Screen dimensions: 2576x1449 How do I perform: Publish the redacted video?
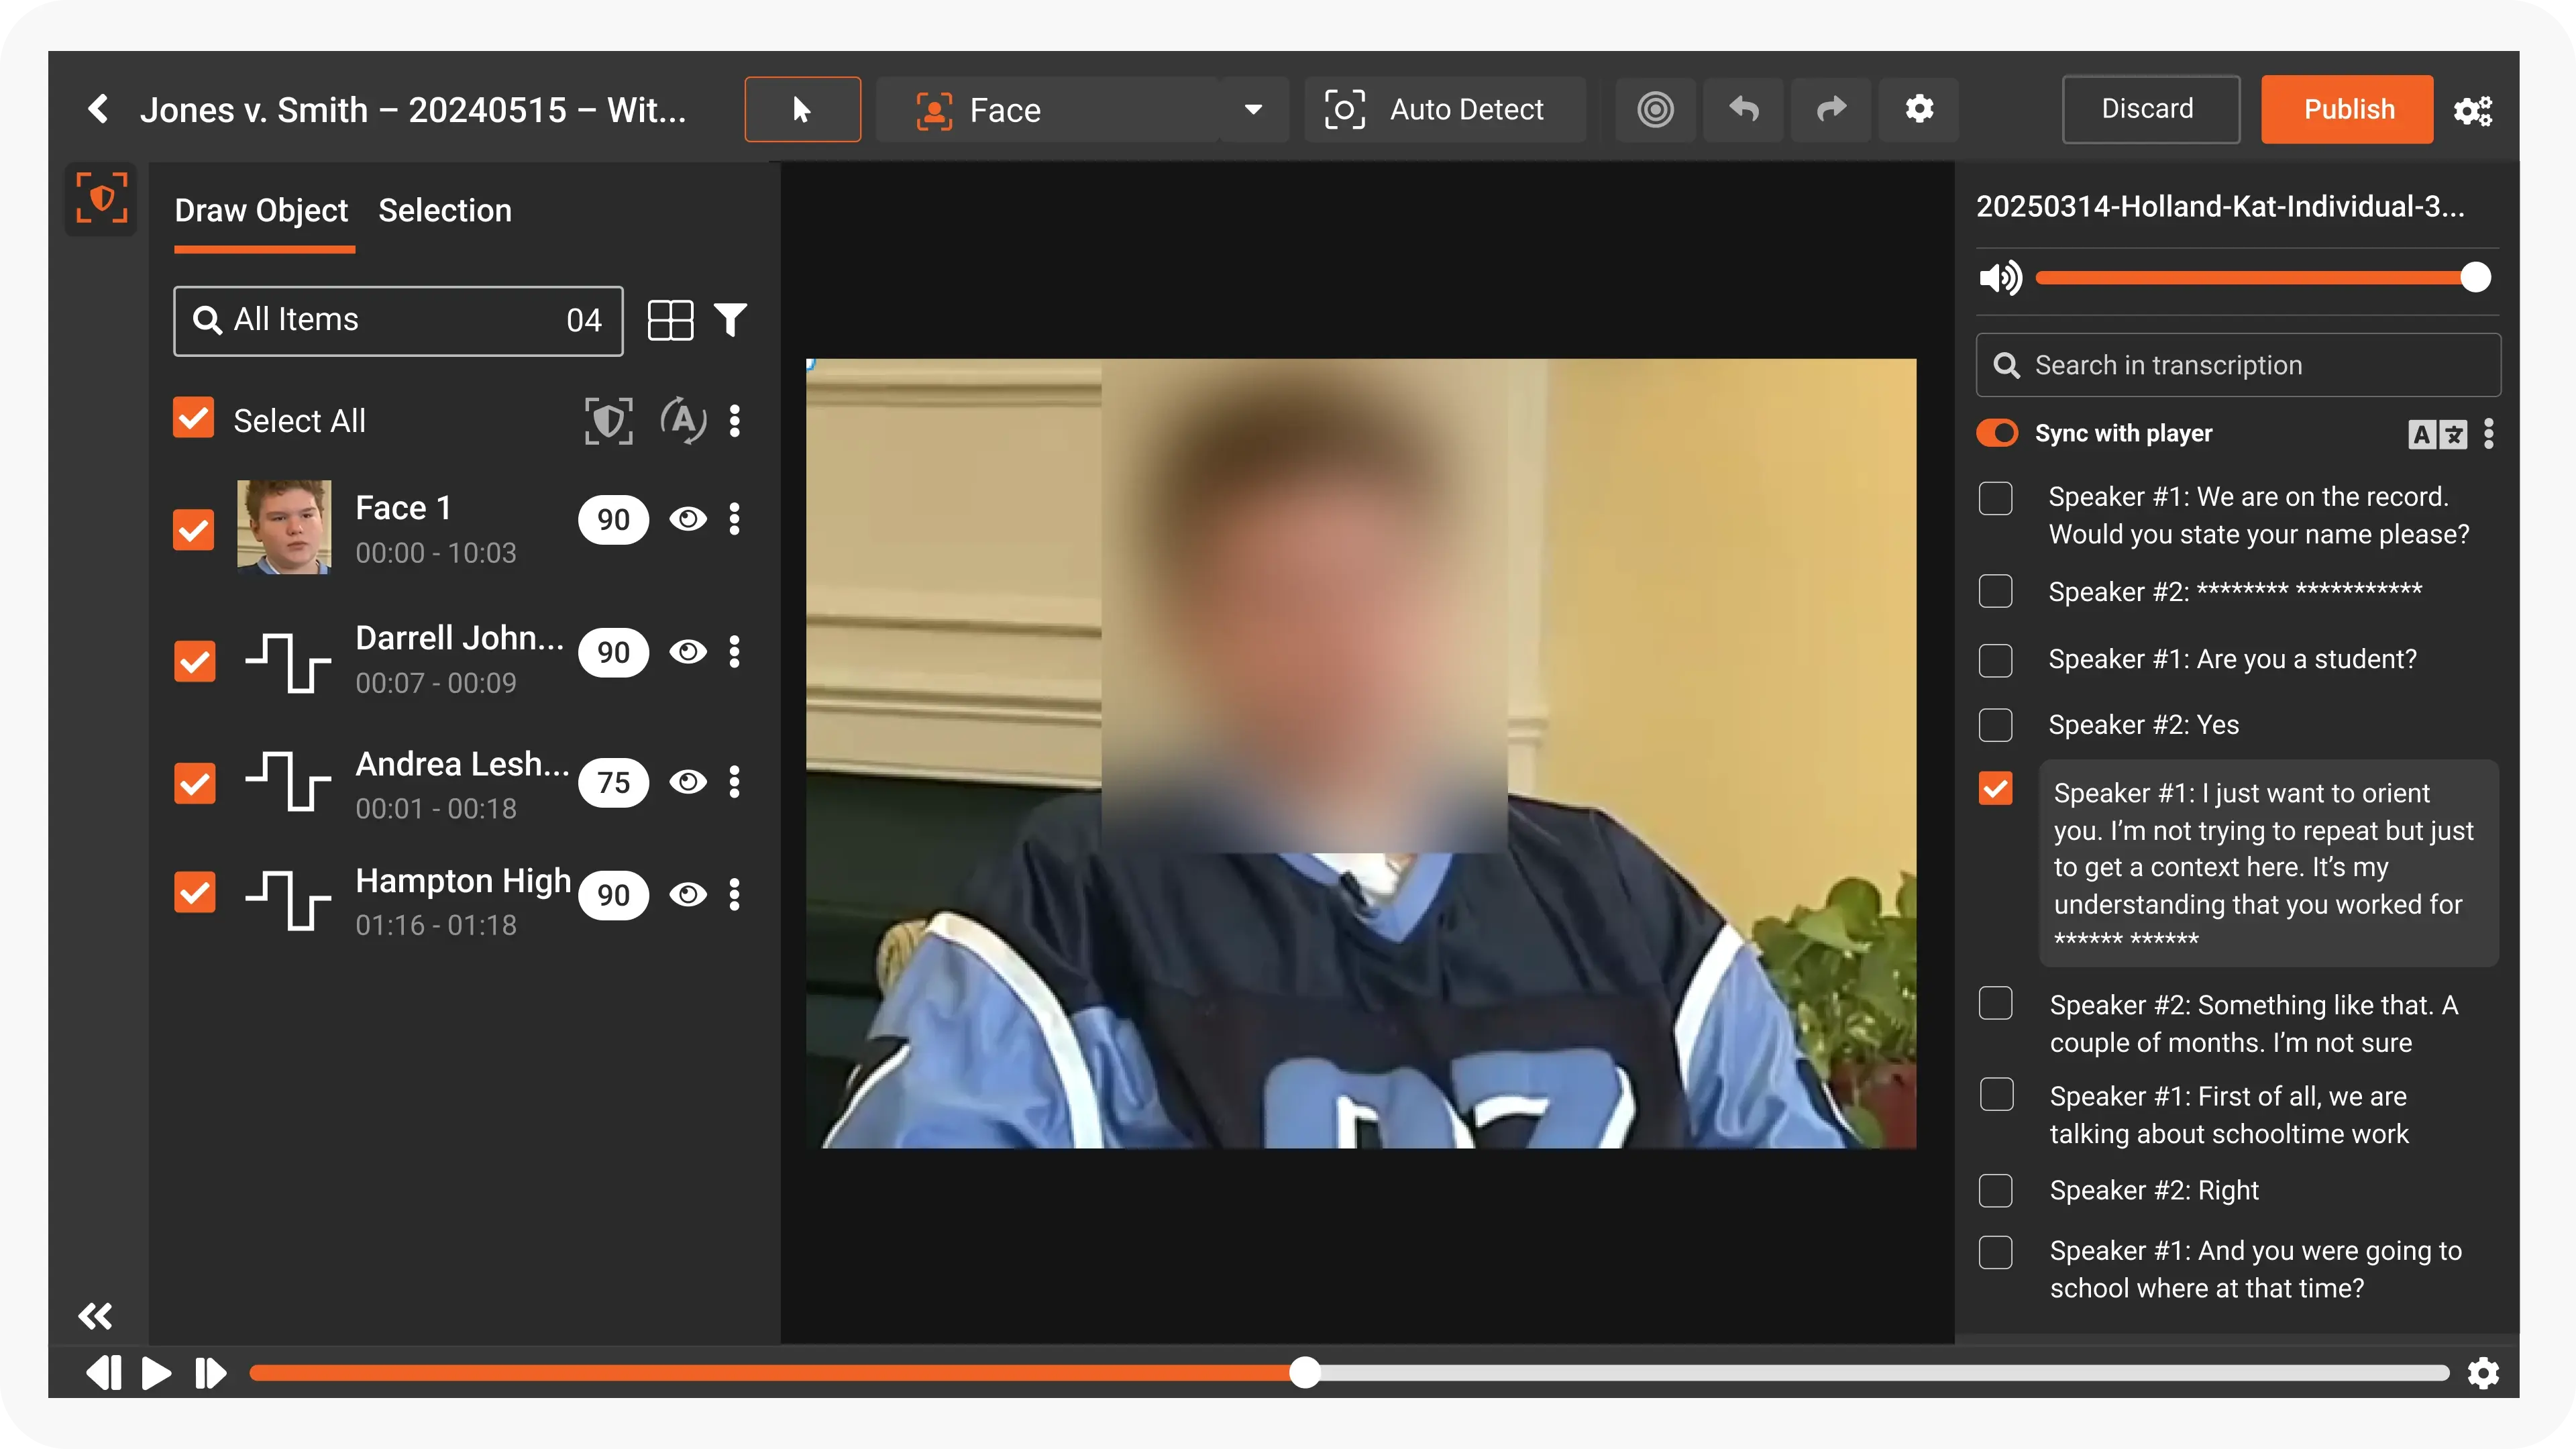coord(2347,109)
